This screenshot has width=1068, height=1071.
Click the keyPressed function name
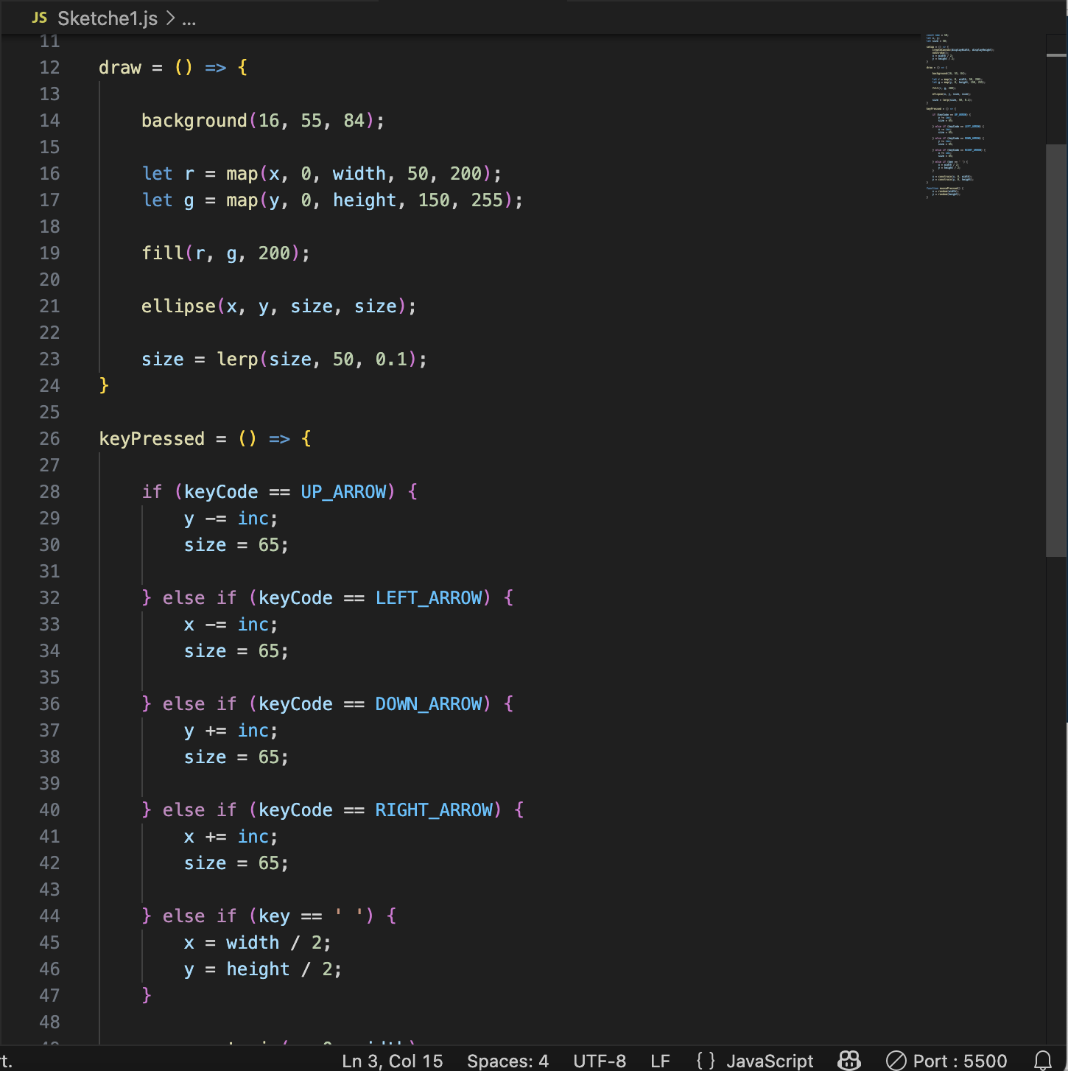click(152, 439)
